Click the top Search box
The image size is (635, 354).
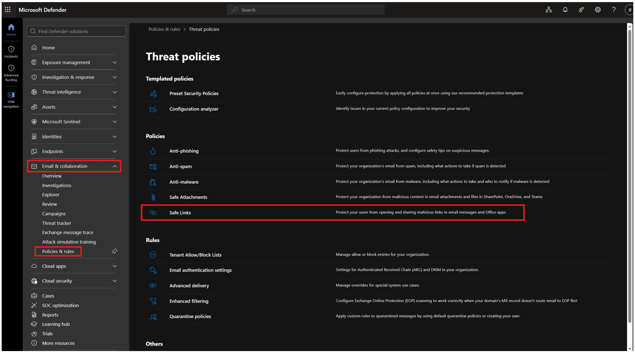[305, 10]
